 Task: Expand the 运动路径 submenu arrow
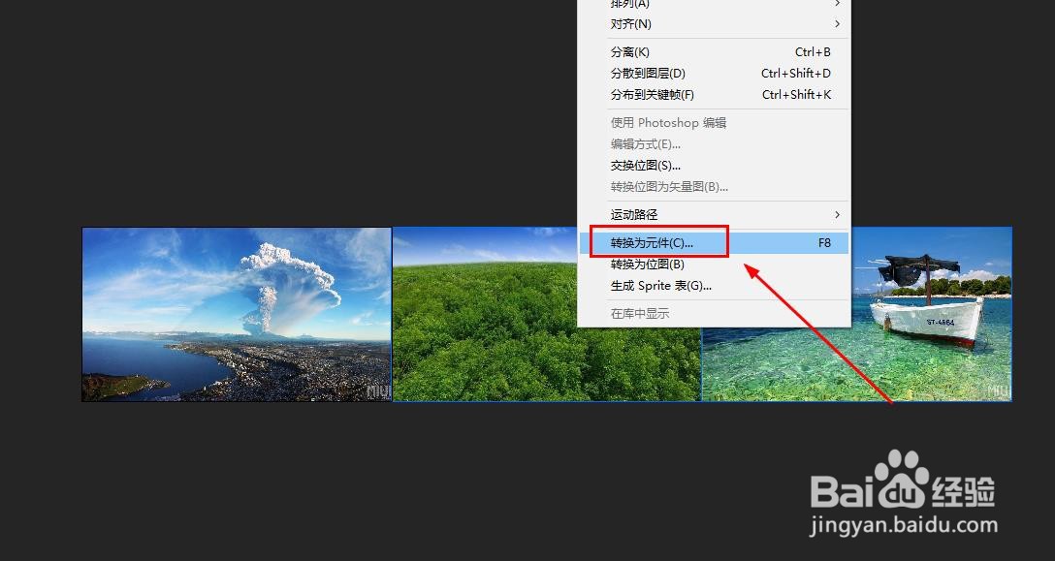pos(837,214)
